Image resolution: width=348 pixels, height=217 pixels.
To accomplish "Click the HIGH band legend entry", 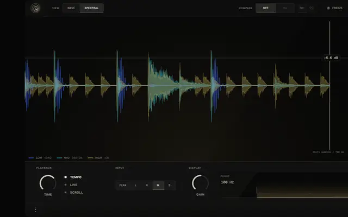I will point(98,158).
